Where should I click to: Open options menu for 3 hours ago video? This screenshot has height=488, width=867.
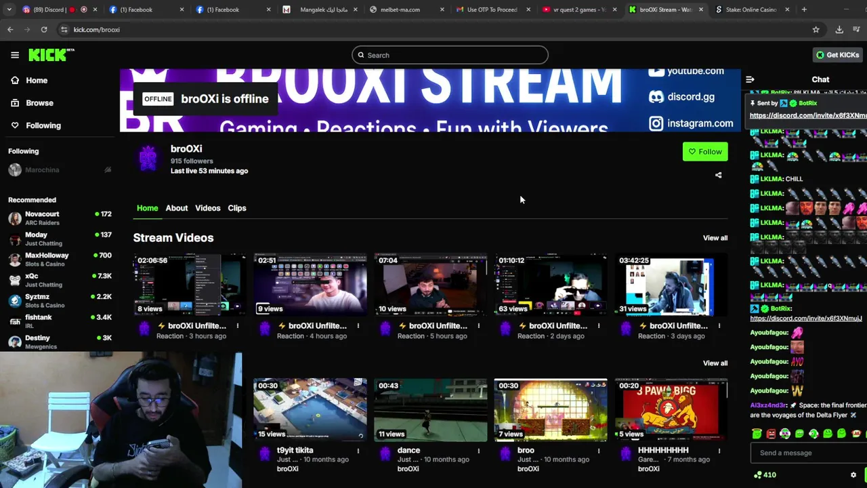pos(238,326)
